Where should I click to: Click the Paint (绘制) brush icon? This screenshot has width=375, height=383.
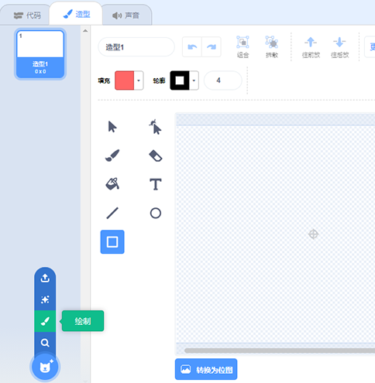tap(45, 321)
